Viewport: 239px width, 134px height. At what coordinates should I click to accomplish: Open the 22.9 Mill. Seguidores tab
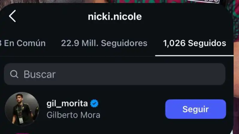click(x=104, y=43)
